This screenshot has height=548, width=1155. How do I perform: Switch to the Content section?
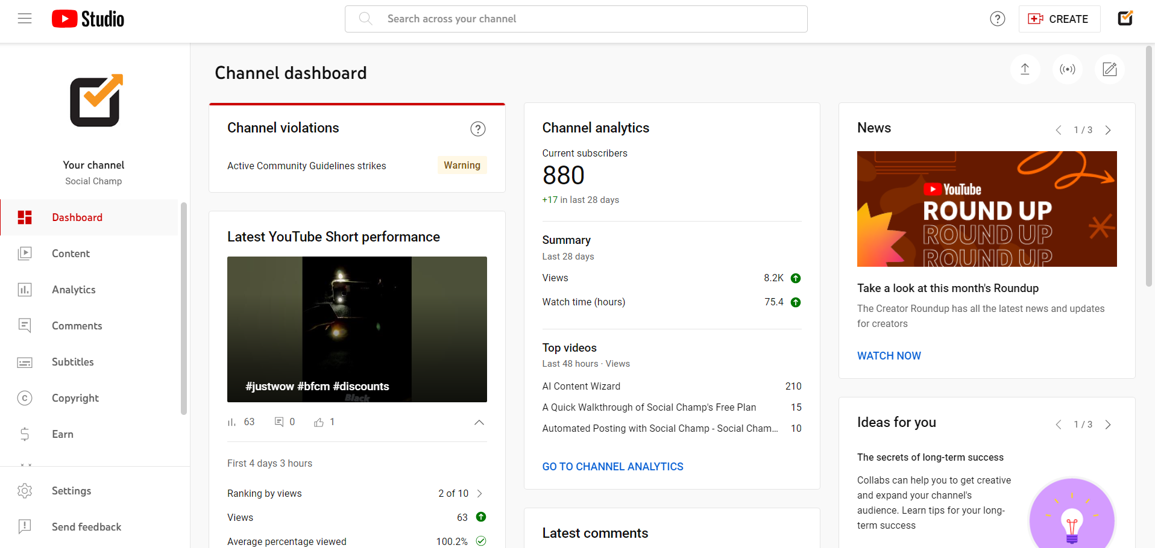[71, 254]
